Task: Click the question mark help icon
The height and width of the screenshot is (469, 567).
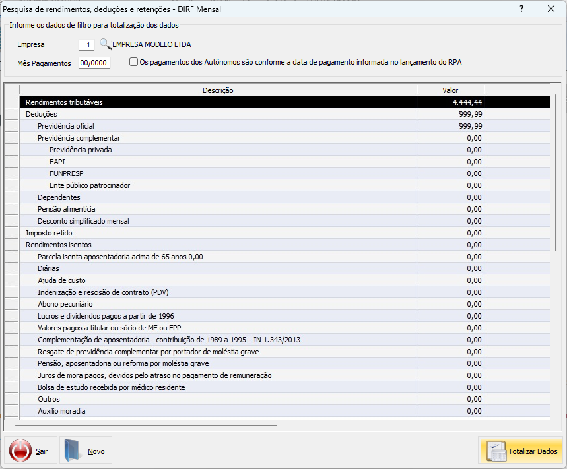Action: (x=521, y=9)
